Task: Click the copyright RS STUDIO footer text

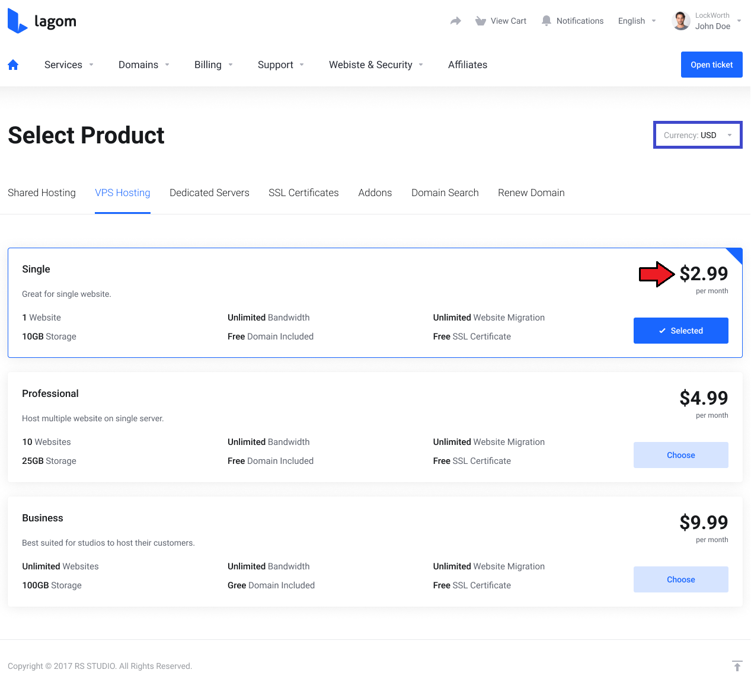Action: 100,666
